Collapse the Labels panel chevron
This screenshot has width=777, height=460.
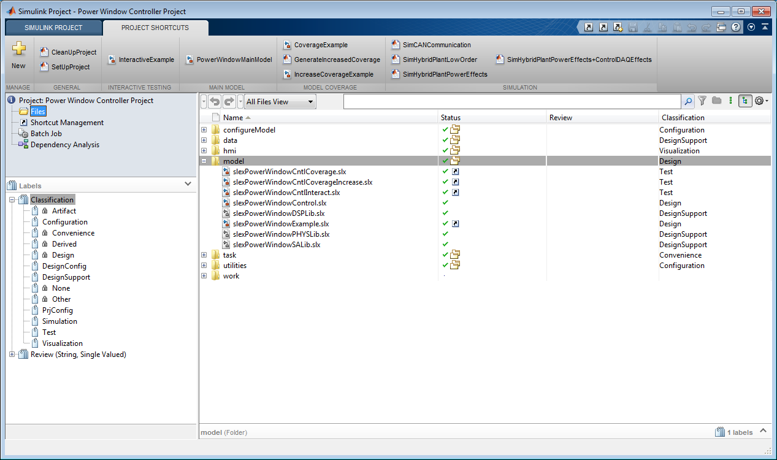(x=188, y=184)
